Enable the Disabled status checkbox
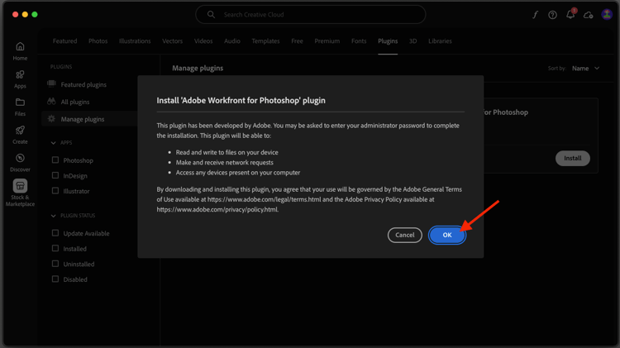The width and height of the screenshot is (620, 348). tap(55, 279)
